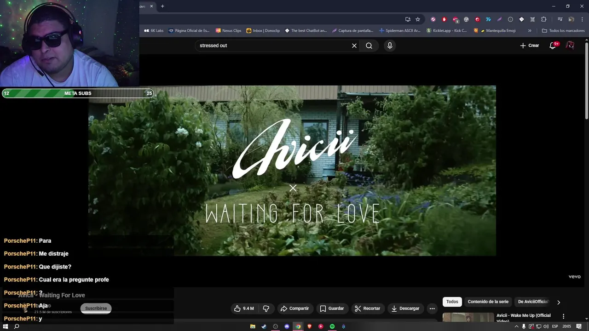The image size is (589, 331).
Task: Select Contenido de la serie chip
Action: (x=488, y=302)
